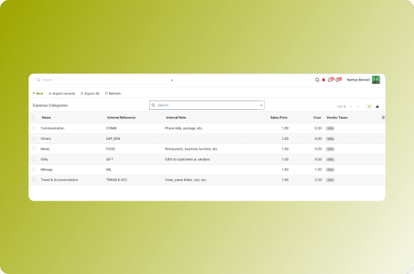Click 'Hotel, plane ticket, taxi, etc.' note

click(x=186, y=180)
